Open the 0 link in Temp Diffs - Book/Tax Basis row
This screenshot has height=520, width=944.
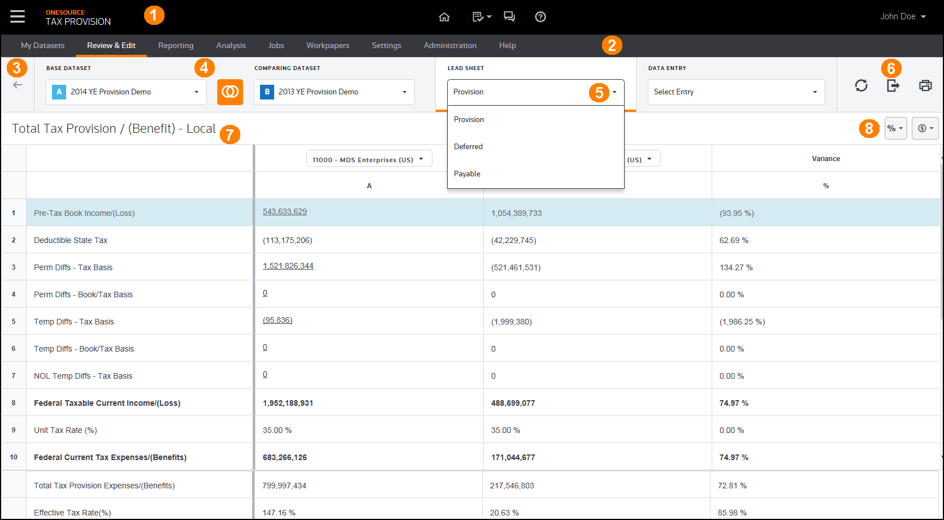tap(265, 347)
